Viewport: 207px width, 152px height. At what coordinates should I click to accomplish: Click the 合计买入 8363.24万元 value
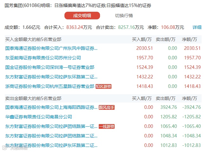(x=79, y=27)
